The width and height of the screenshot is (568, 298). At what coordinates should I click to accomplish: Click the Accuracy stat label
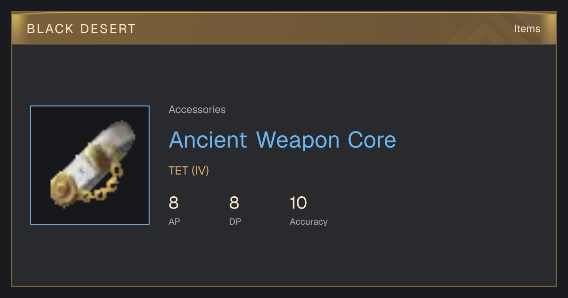[x=309, y=222]
